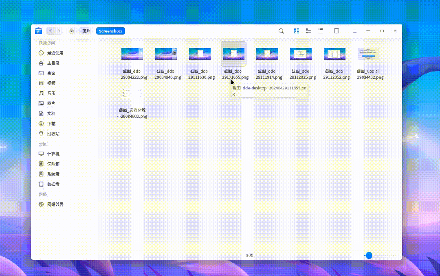
Task: Toggle the detail side panel
Action: click(x=337, y=31)
